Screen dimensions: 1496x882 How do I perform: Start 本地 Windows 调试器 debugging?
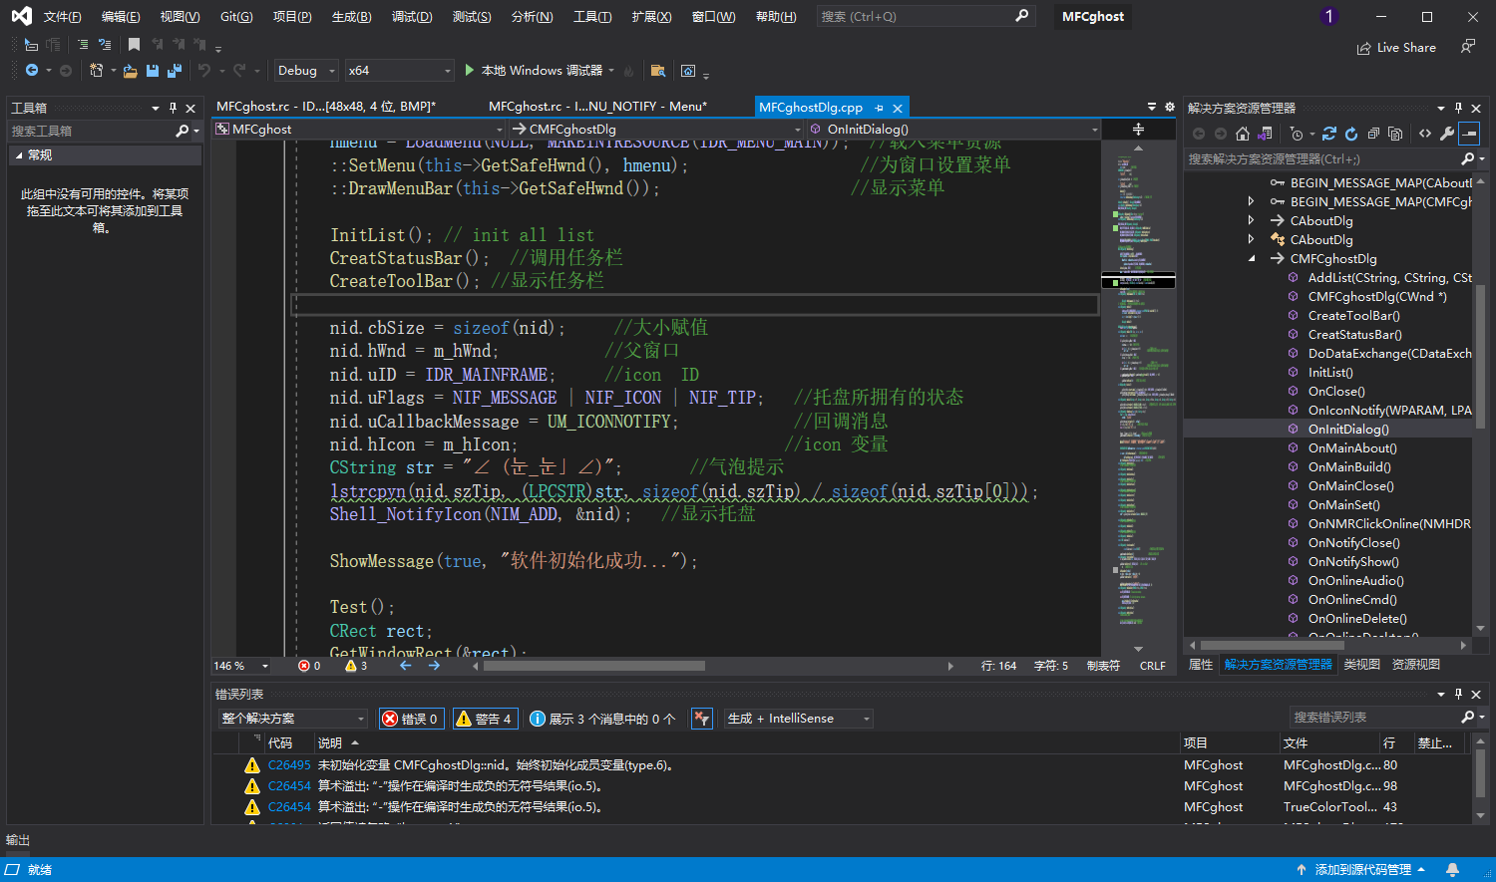coord(534,71)
